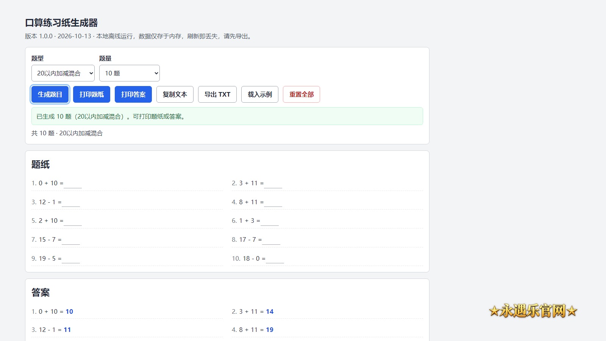Click the 生成题目 button
606x341 pixels.
coord(50,94)
